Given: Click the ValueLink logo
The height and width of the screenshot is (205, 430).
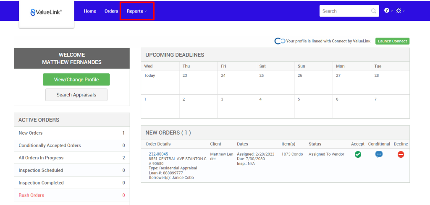Looking at the screenshot, I should click(x=46, y=12).
